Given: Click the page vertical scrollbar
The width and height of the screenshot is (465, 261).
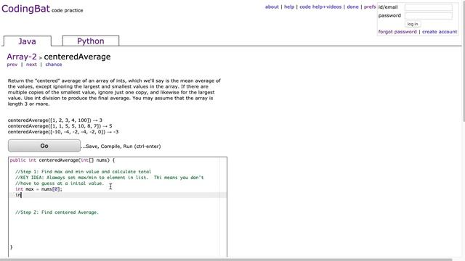Looking at the screenshot, I should (464, 61).
